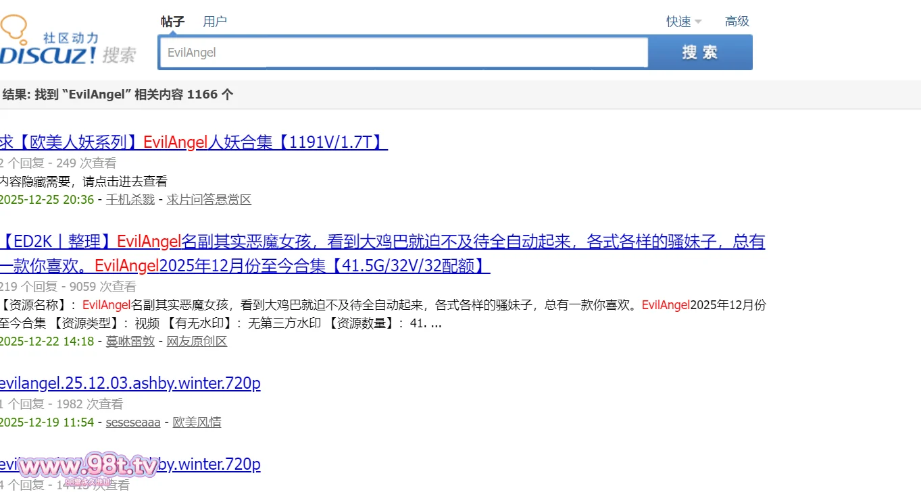This screenshot has width=921, height=492.
Task: View author 千机杀戮's profile
Action: click(130, 200)
